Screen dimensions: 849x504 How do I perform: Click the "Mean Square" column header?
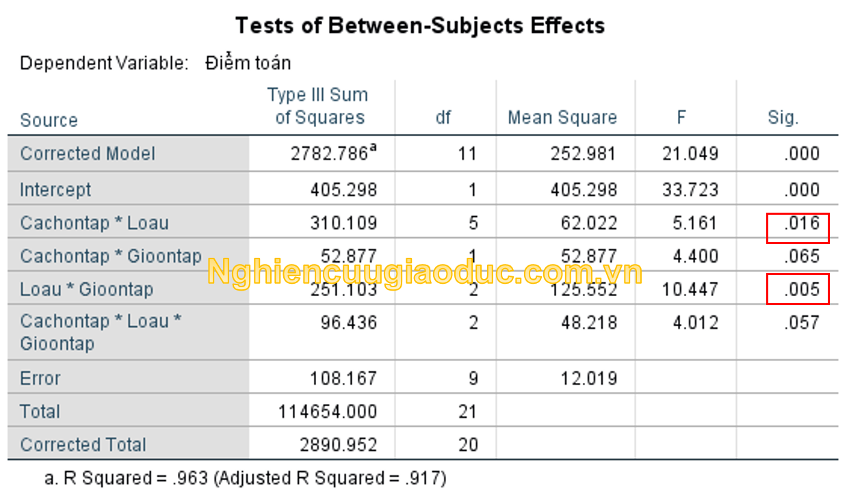coord(562,118)
